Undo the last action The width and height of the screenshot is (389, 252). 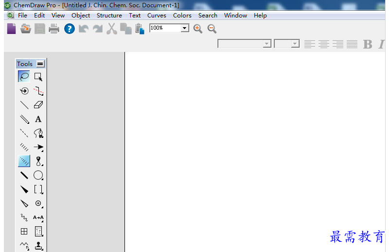[84, 29]
